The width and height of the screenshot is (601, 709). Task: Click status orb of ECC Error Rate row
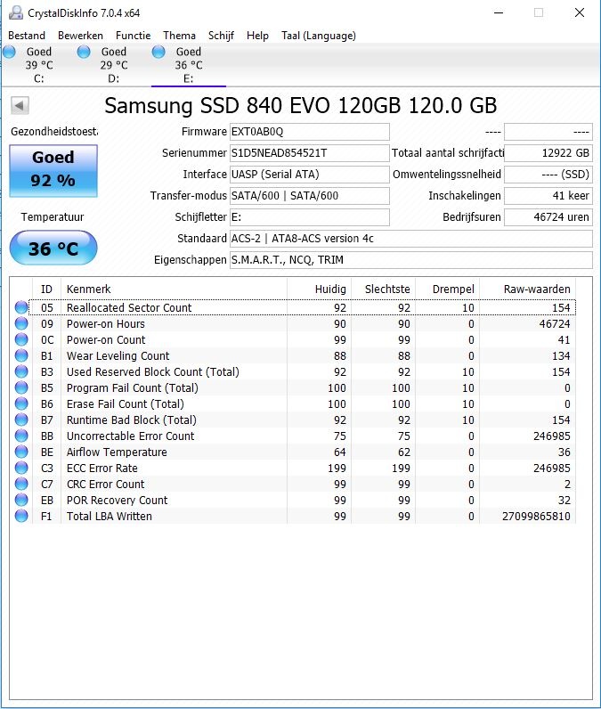coord(21,468)
